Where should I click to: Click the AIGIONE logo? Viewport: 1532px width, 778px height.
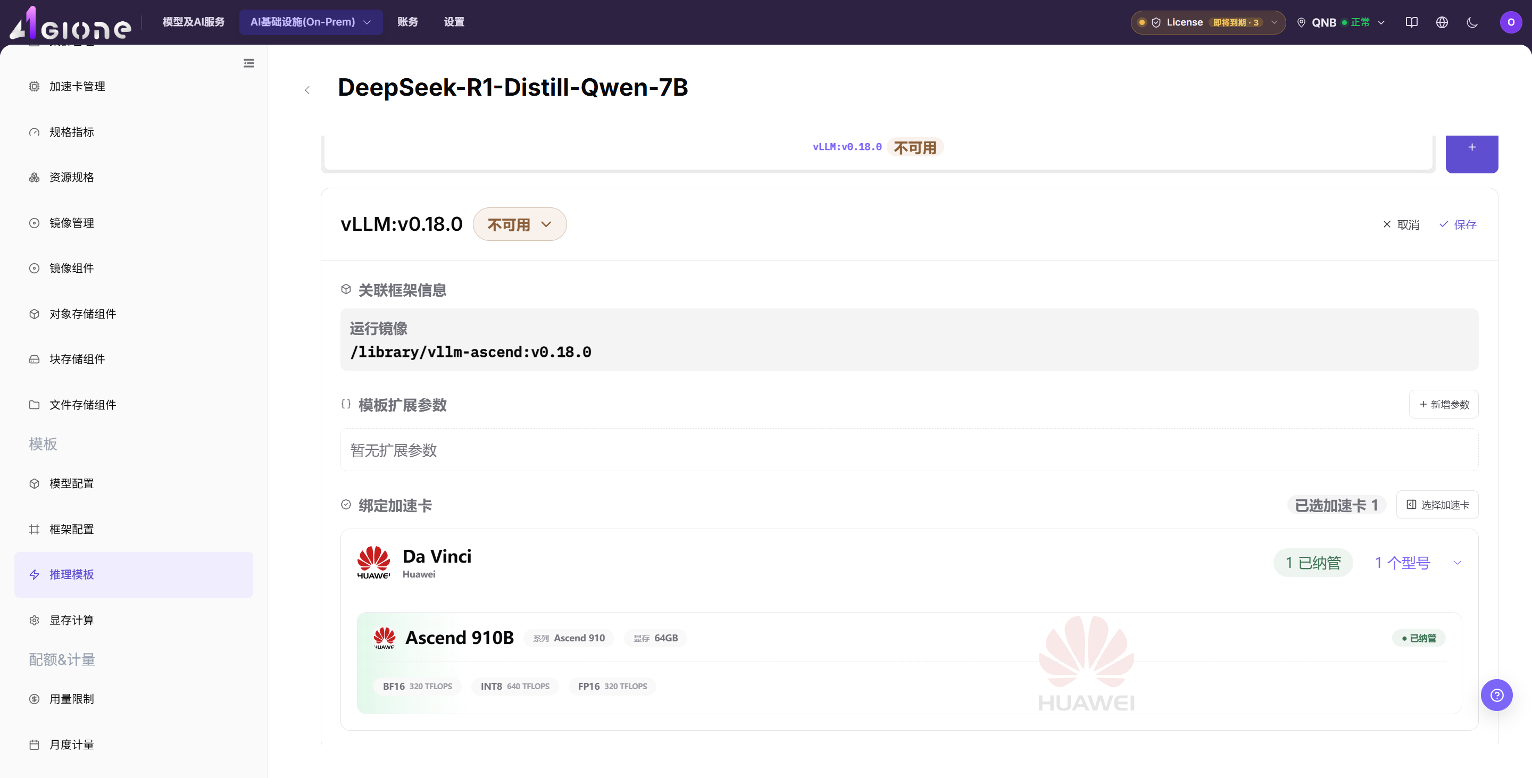pos(71,24)
